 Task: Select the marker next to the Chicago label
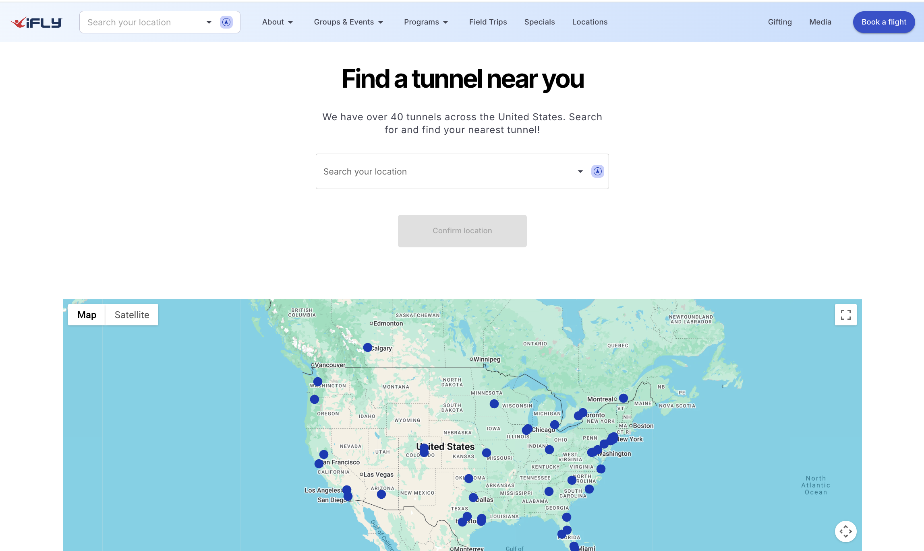click(x=527, y=429)
